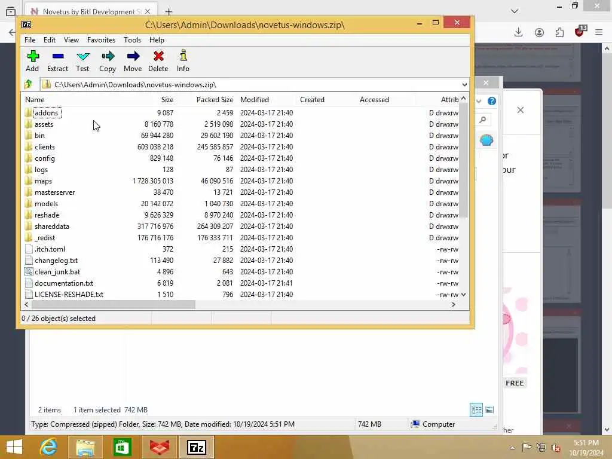Sort by Created column header
Viewport: 612px width, 459px height.
(x=312, y=100)
